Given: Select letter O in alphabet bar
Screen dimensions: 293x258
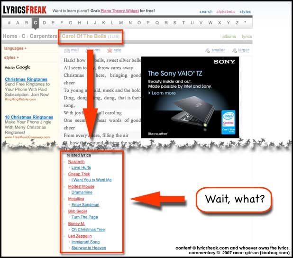Looking at the screenshot, I should (x=139, y=23).
